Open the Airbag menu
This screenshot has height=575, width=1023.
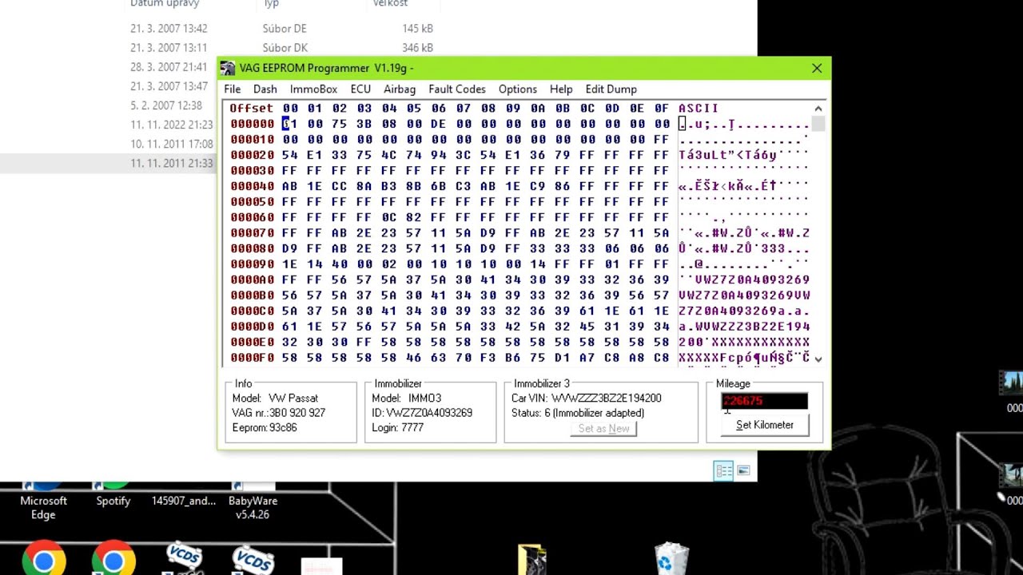399,89
